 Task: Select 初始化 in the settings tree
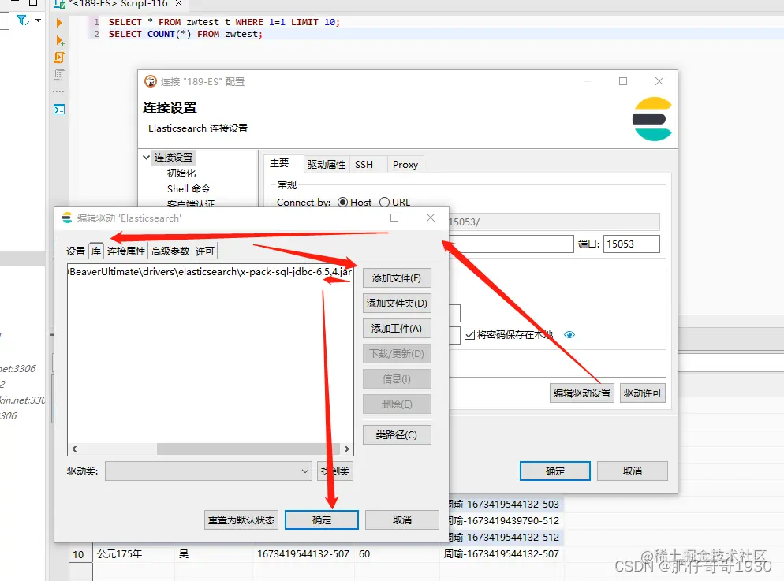coord(181,173)
